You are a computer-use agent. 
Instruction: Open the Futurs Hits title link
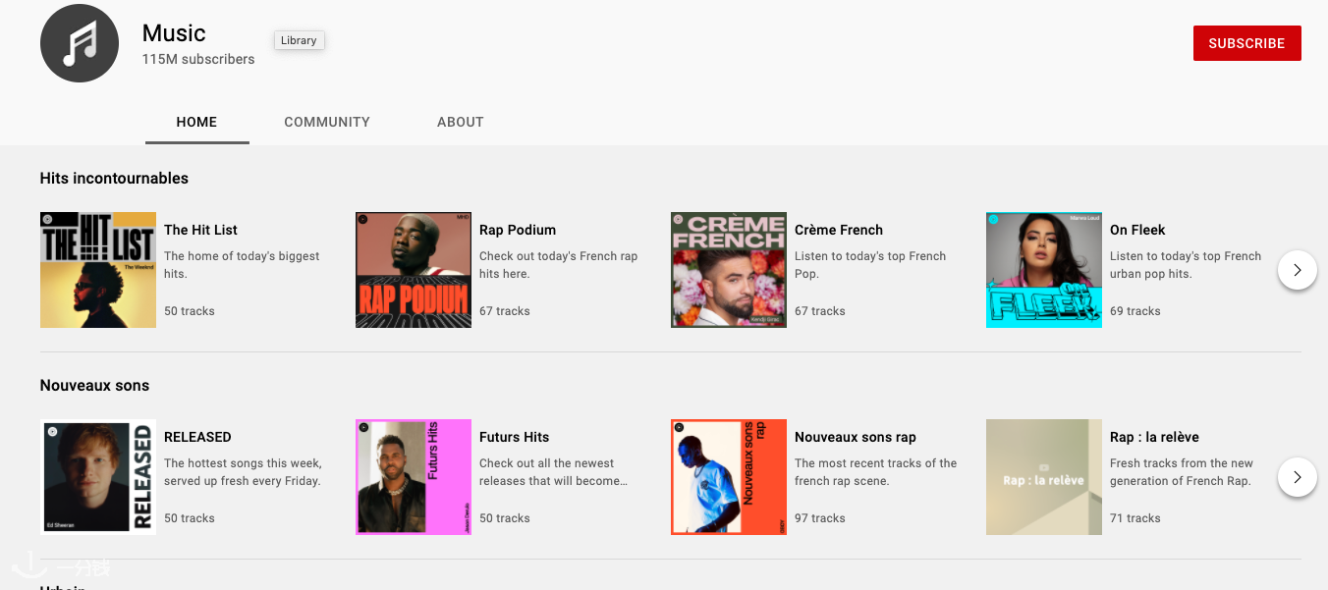(x=514, y=437)
